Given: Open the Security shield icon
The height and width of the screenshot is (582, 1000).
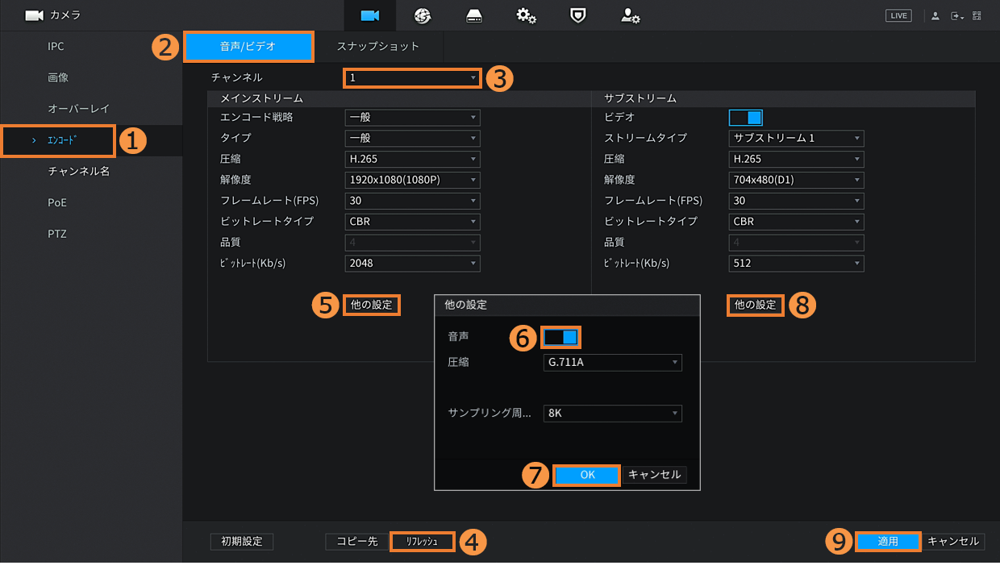Looking at the screenshot, I should [x=578, y=15].
